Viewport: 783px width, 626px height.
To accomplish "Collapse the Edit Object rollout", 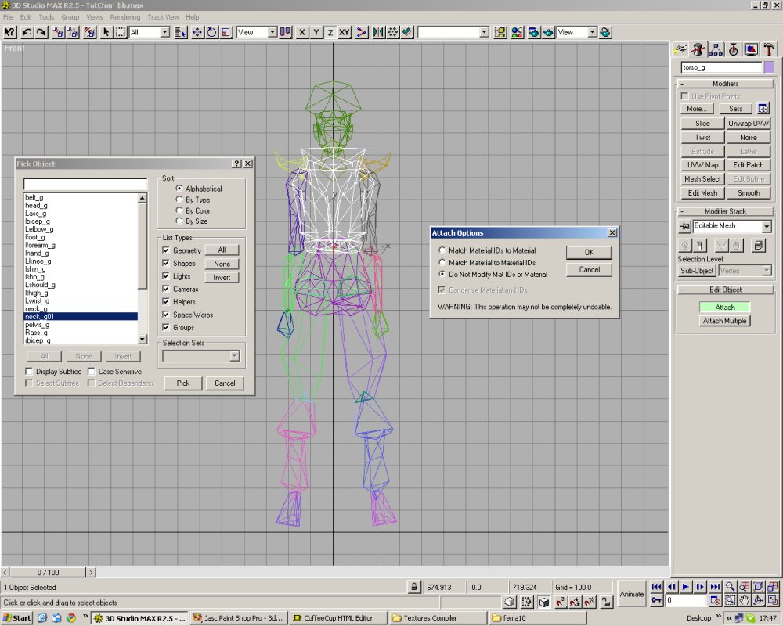I will tap(725, 290).
